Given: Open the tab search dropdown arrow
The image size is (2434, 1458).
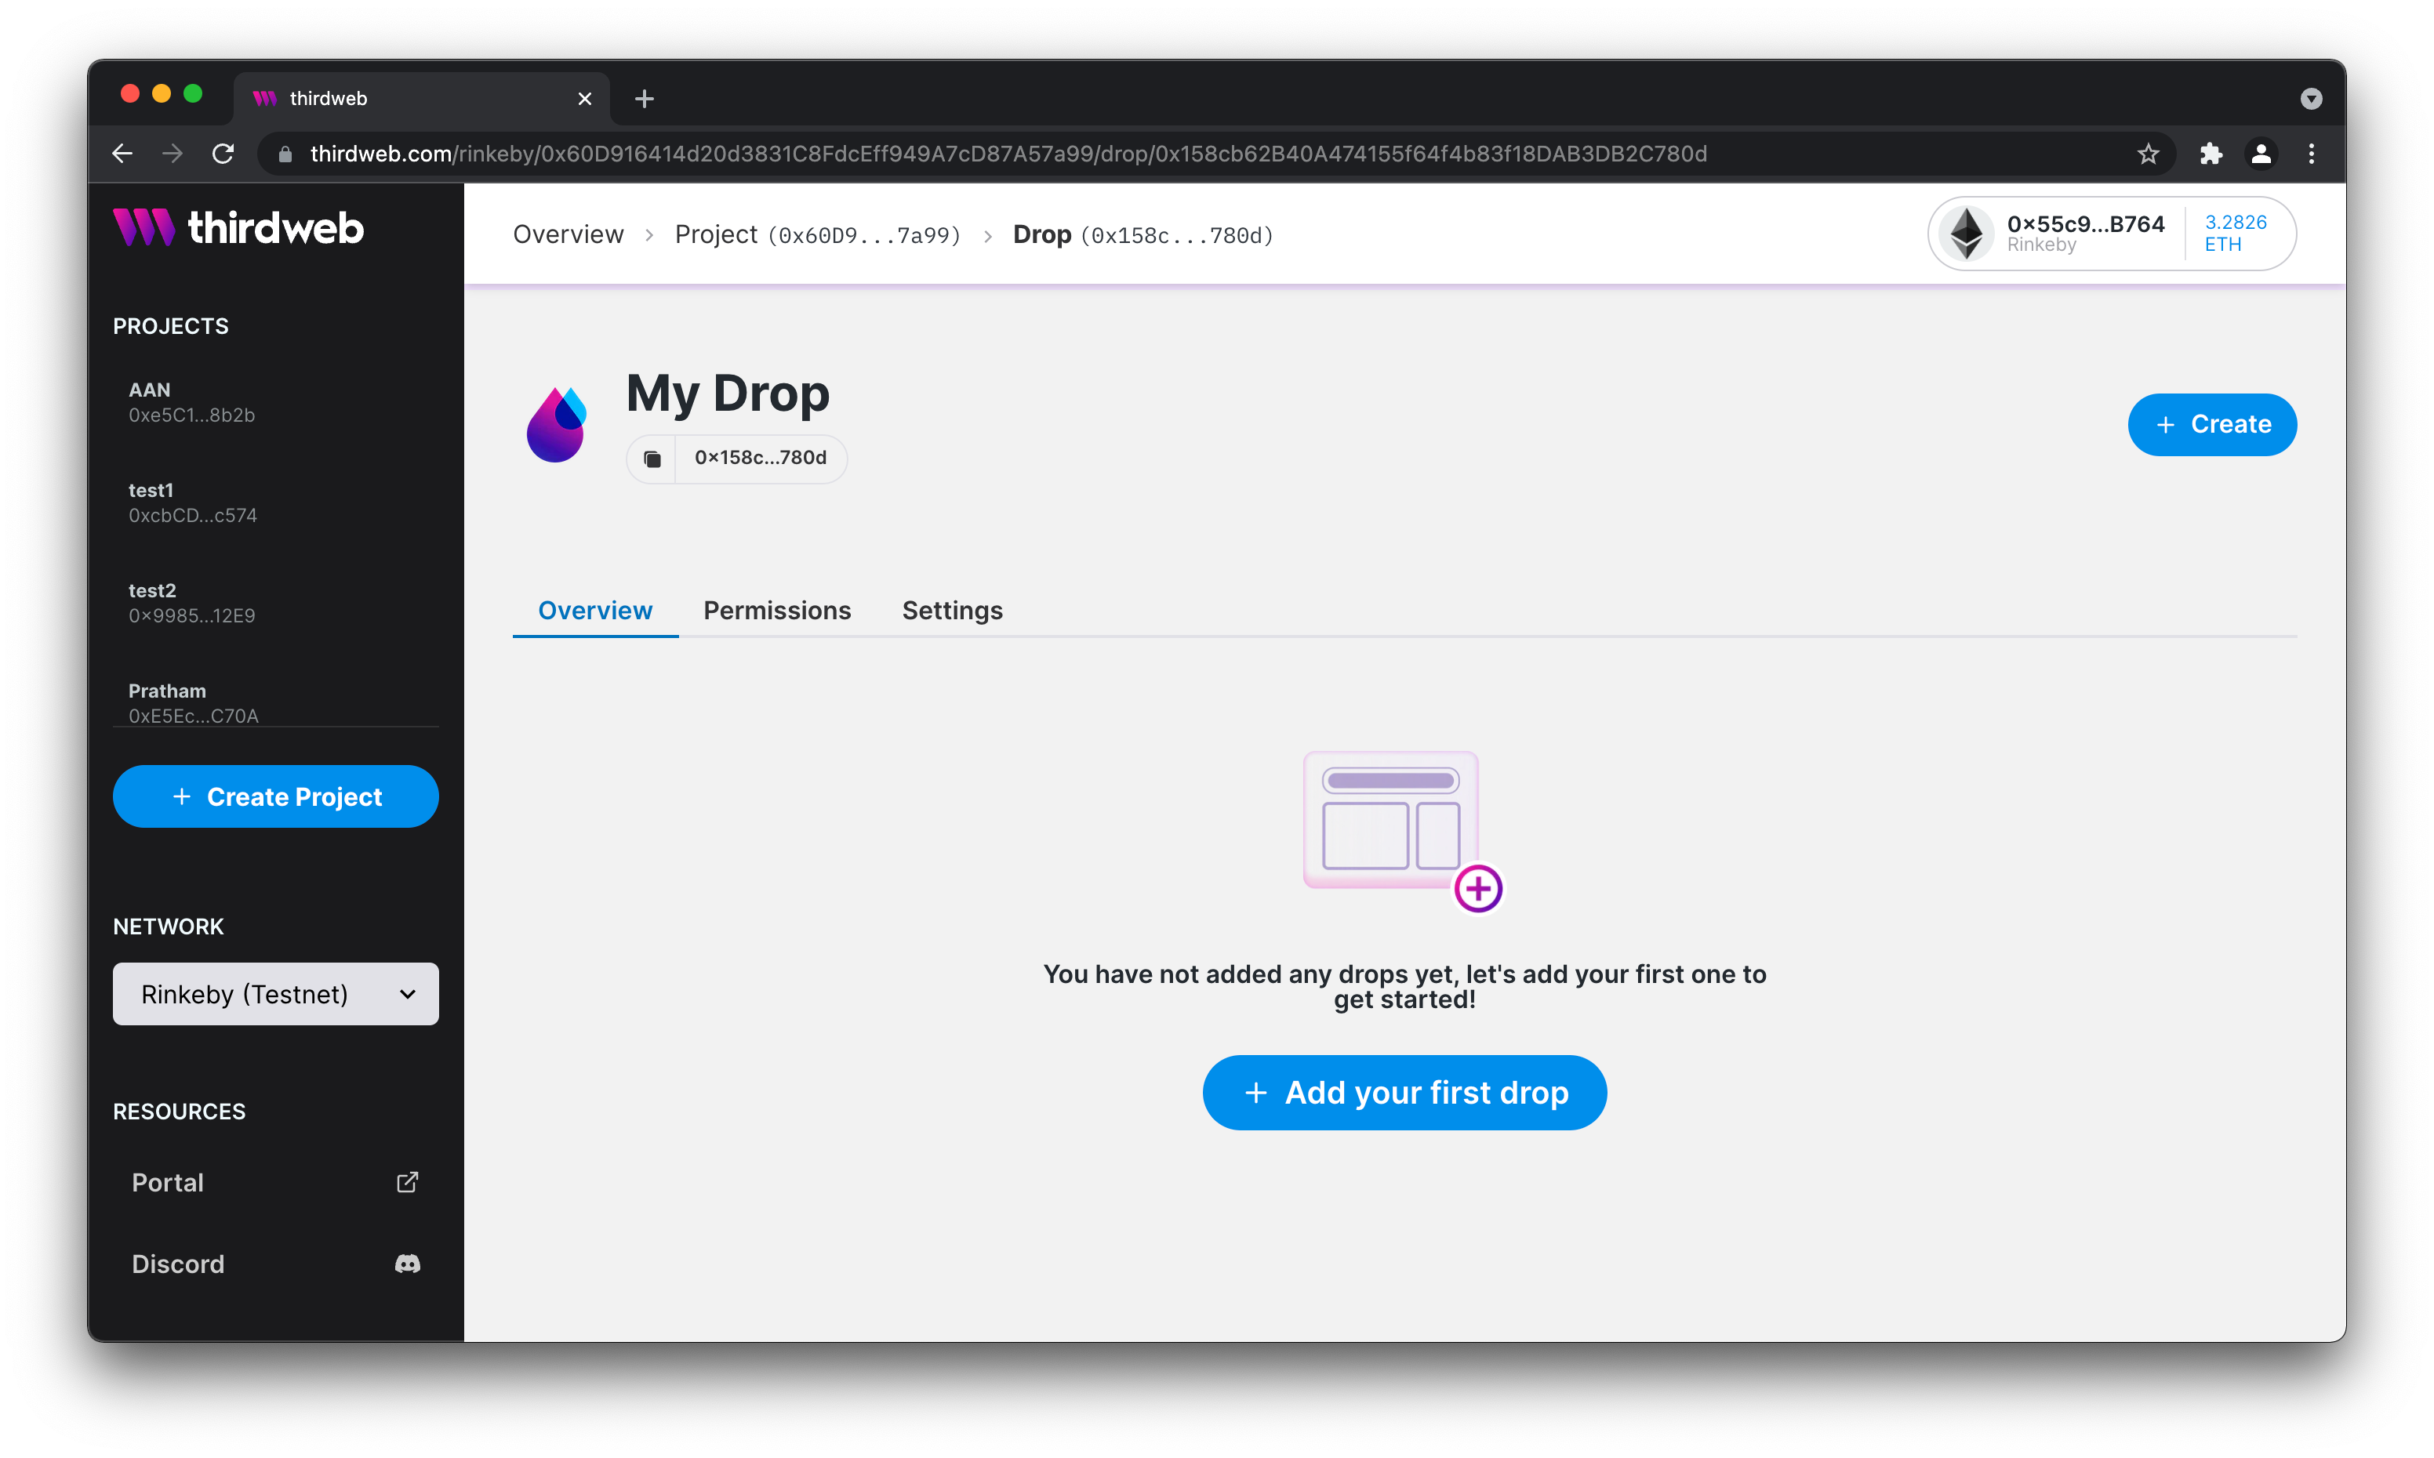Looking at the screenshot, I should point(2311,98).
